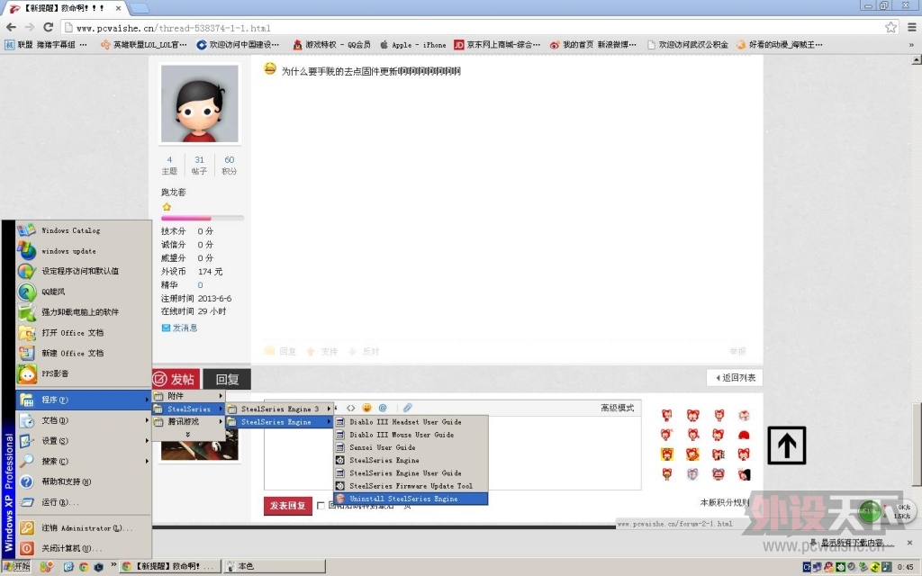Click the user avatar image
This screenshot has height=576, width=922.
(200, 103)
